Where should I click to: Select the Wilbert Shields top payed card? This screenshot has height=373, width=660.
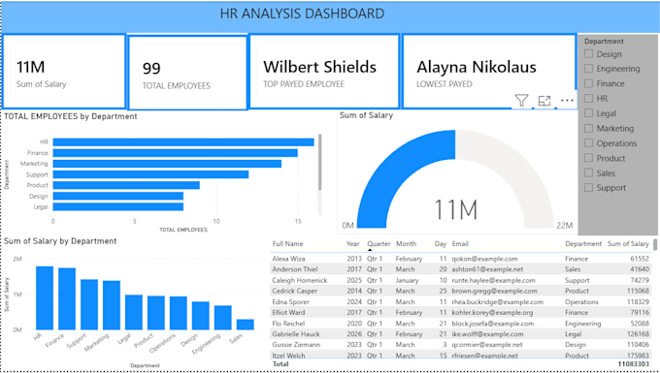tap(324, 72)
